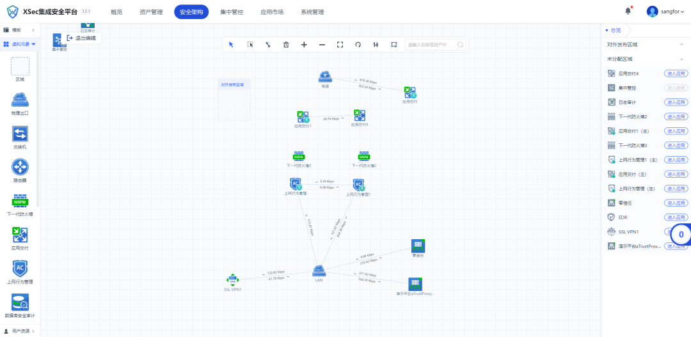Zoom in with the plus icon
Screen dimensions: 691x337
304,45
